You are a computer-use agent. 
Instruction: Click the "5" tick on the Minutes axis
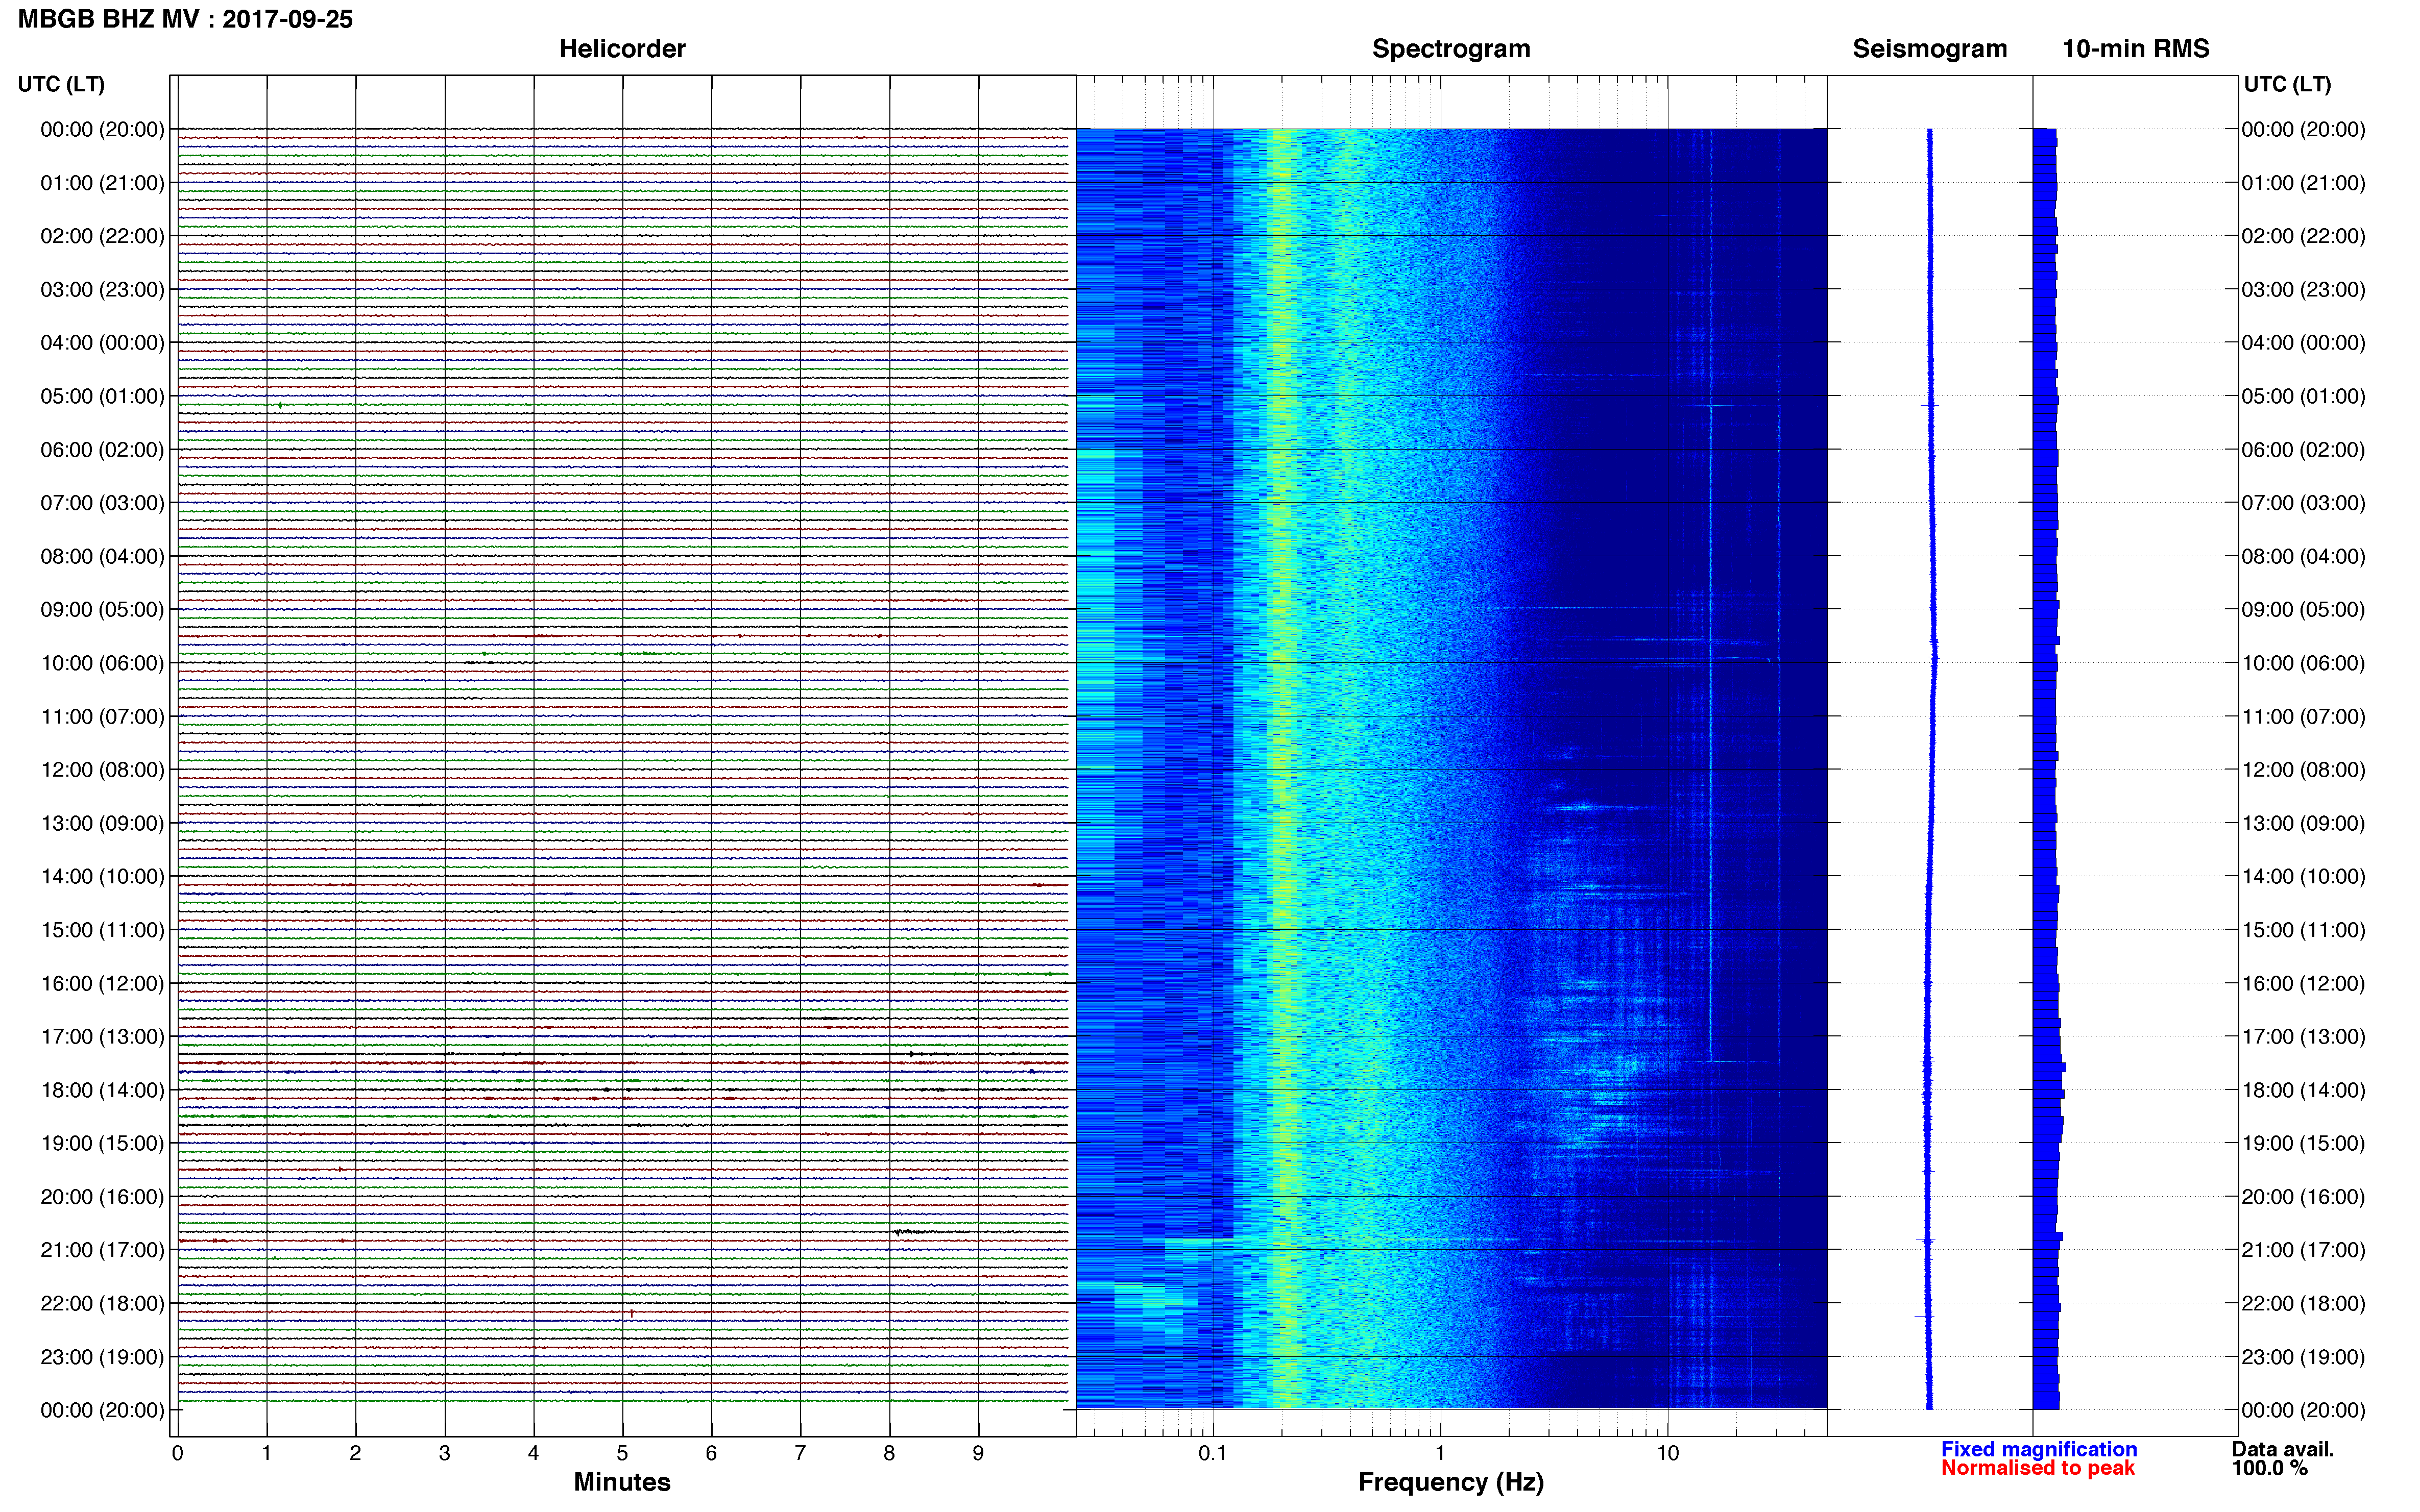(x=622, y=1454)
